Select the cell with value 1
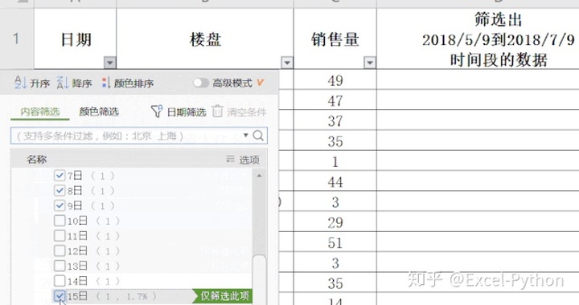This screenshot has width=579, height=305. pyautogui.click(x=335, y=161)
